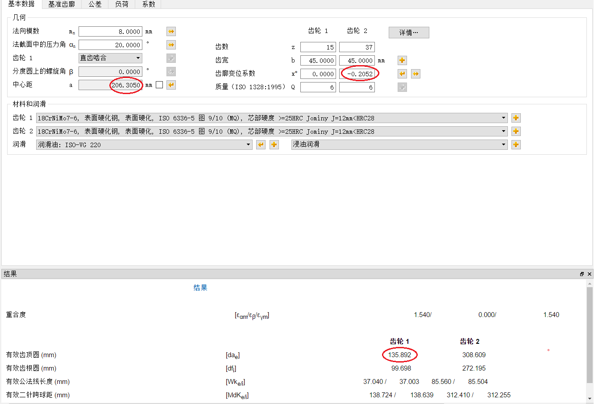Click 有效齿顶圆 value 135.892
This screenshot has width=594, height=404.
coord(400,355)
